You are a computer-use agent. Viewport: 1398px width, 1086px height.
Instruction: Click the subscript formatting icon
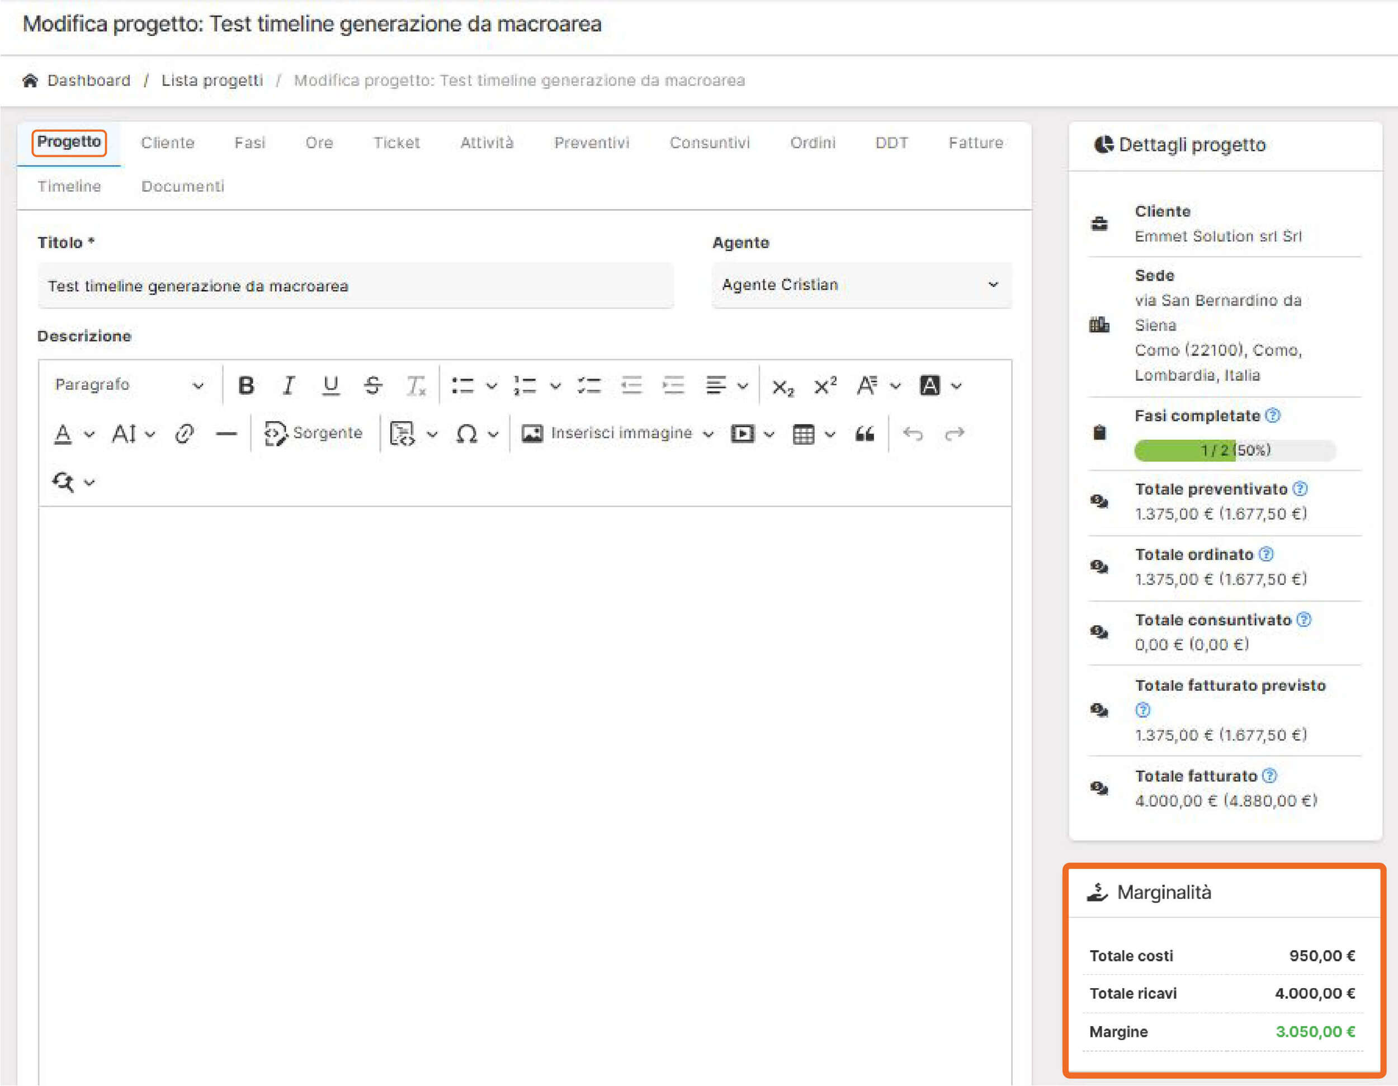coord(782,386)
